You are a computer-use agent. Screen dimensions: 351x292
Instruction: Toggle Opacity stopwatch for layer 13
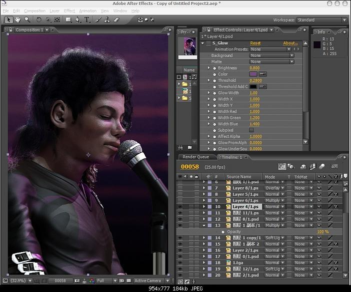pyautogui.click(x=223, y=232)
